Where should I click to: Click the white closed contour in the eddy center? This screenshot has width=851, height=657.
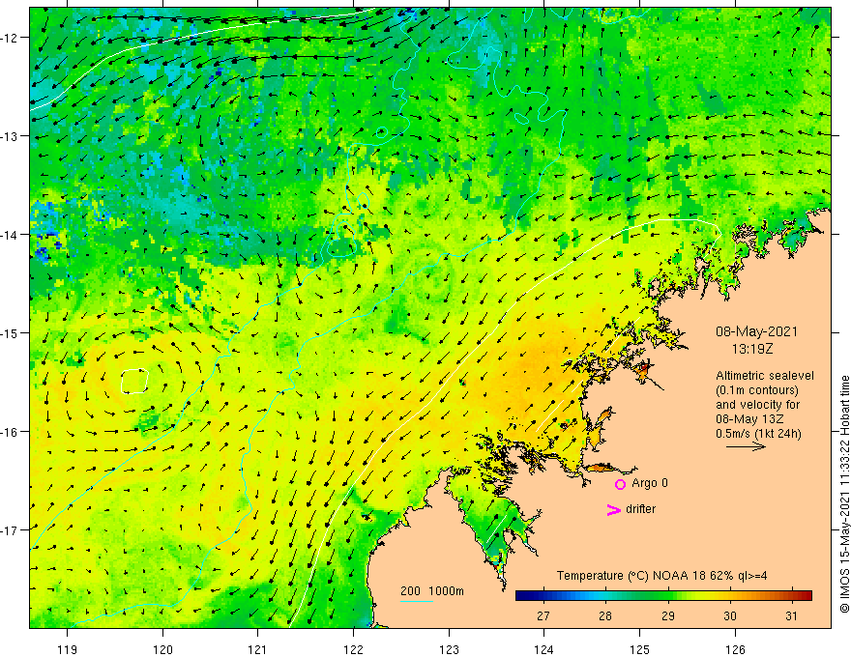(134, 381)
